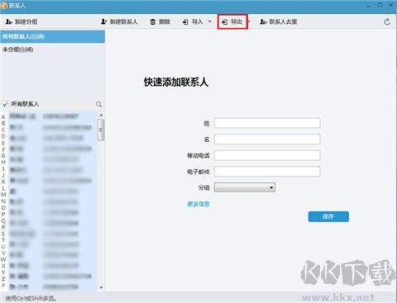Click the 电子邮件 input field
The height and width of the screenshot is (303, 397).
267,172
